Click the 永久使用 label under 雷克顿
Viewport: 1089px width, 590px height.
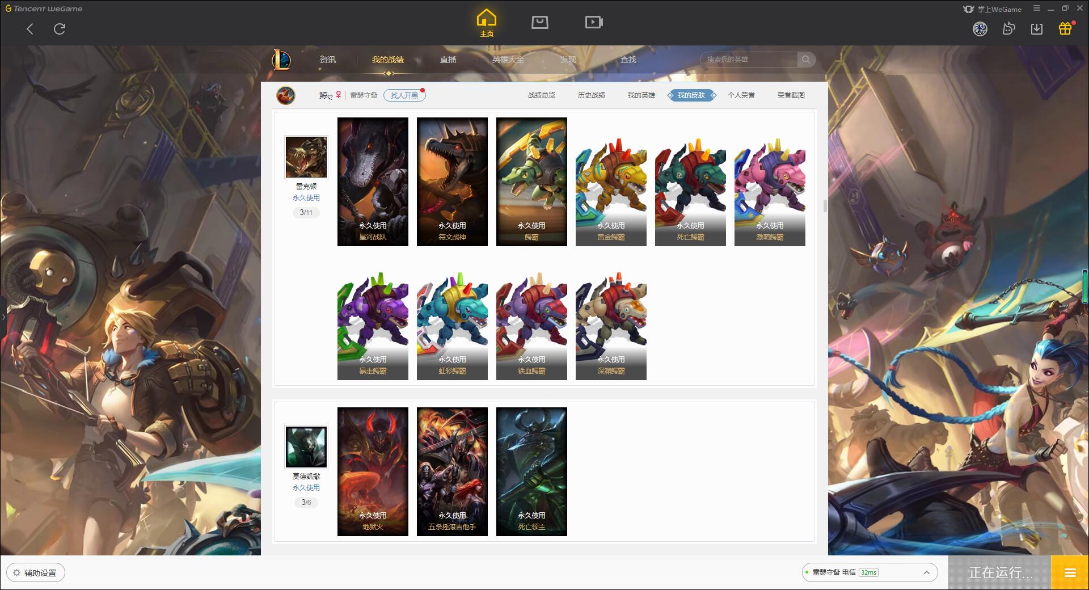[306, 198]
